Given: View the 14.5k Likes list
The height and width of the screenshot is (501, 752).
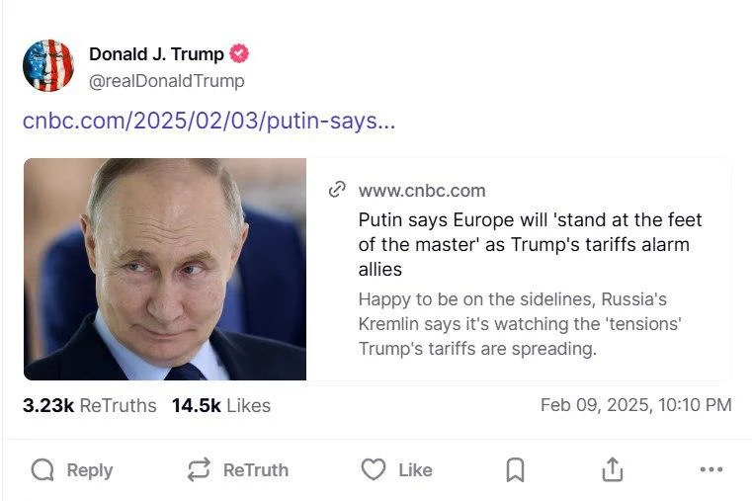Looking at the screenshot, I should click(220, 405).
